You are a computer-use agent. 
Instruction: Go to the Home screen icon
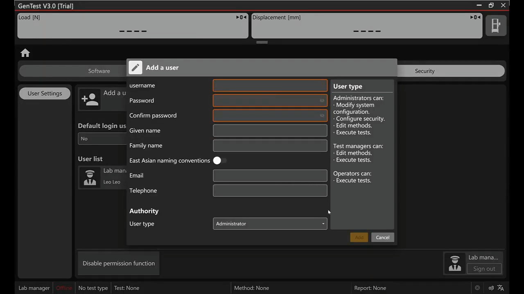click(x=25, y=53)
